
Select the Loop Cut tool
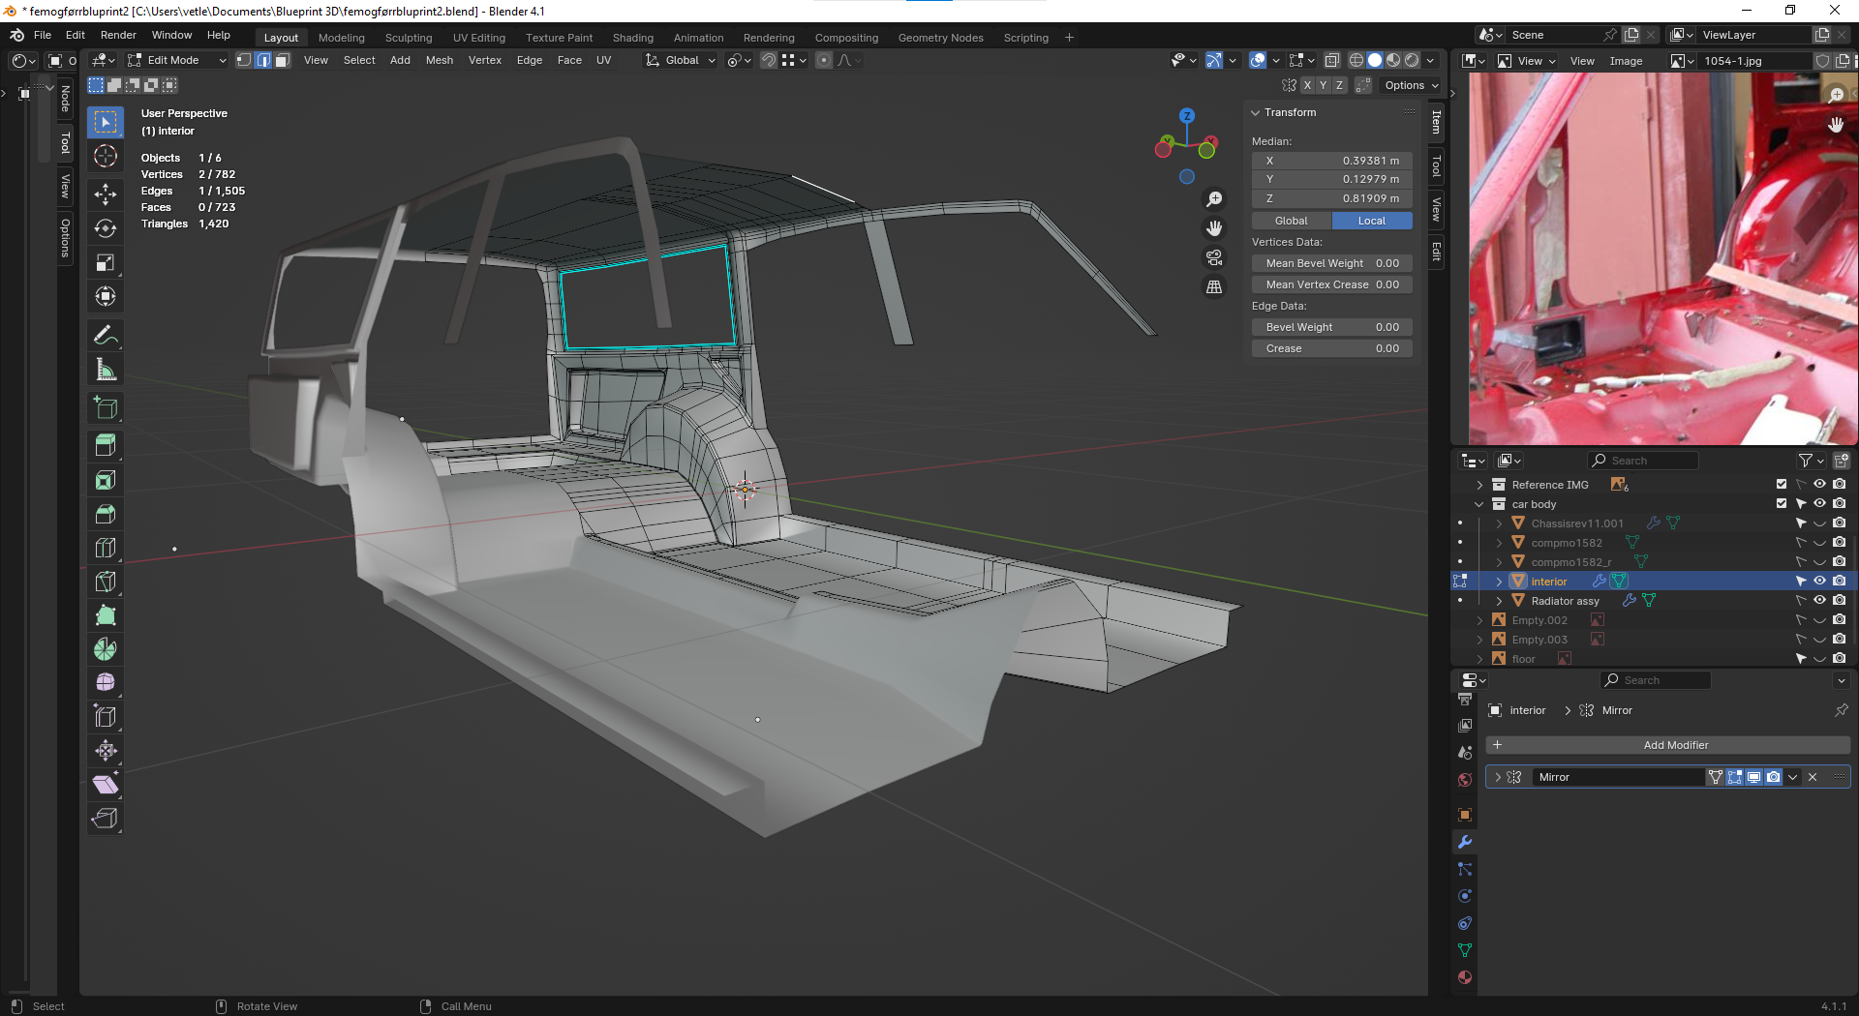pyautogui.click(x=106, y=548)
